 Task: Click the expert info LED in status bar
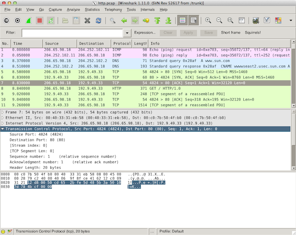4,231
